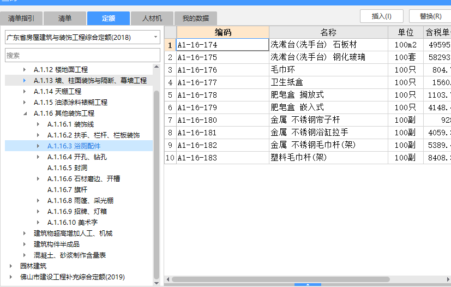
Task: Click the 卫生纸盒 name cell
Action: [328, 82]
